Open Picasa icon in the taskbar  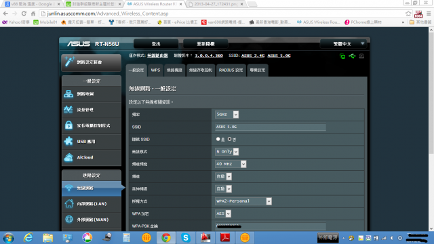[87, 238]
